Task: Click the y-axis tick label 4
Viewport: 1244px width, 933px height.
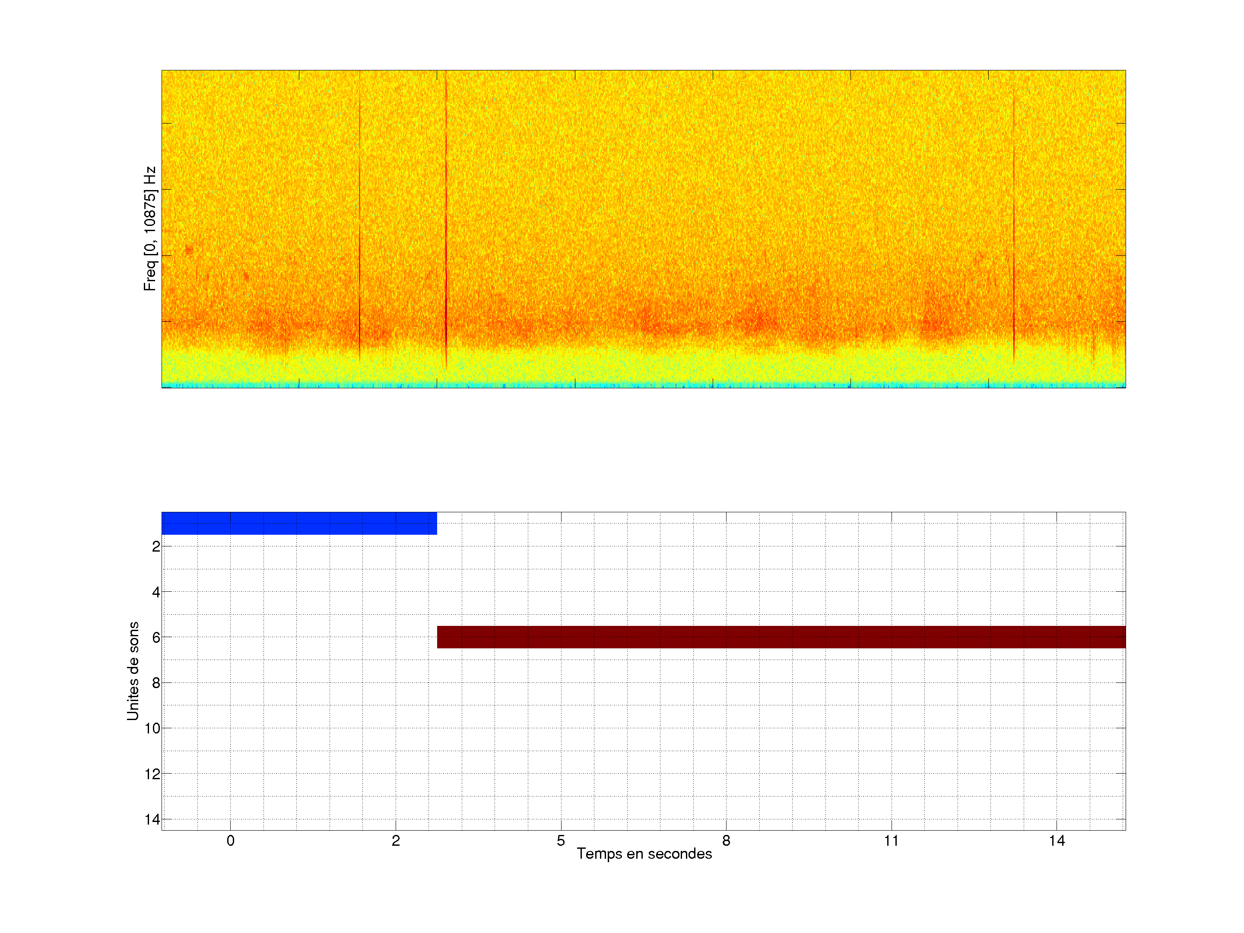Action: point(156,592)
